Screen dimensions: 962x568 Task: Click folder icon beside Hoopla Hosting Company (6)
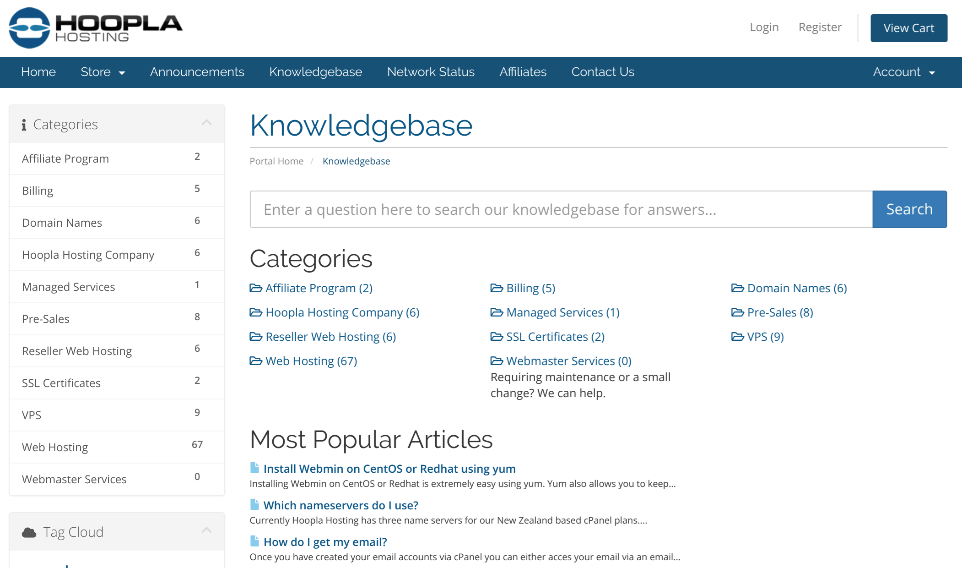click(256, 312)
